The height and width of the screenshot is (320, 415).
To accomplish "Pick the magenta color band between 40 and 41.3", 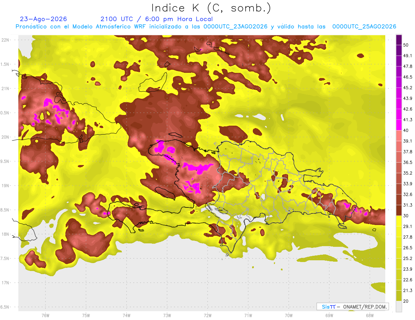I will [x=399, y=125].
